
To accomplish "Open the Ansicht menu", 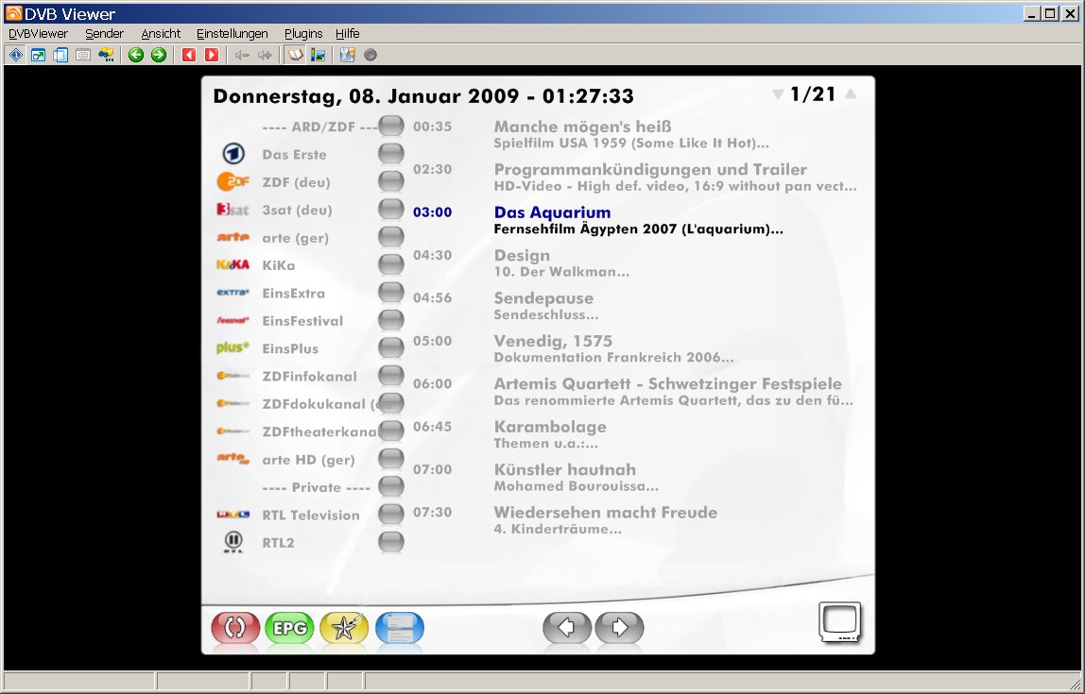I will [x=161, y=33].
